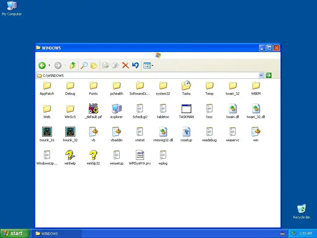Select the wplog file
317x238 pixels.
[x=163, y=158]
